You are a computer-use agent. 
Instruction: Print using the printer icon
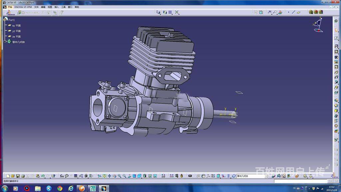(x=23, y=176)
